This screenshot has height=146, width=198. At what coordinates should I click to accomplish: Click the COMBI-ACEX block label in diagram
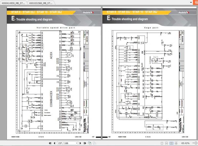pyautogui.click(x=51, y=99)
